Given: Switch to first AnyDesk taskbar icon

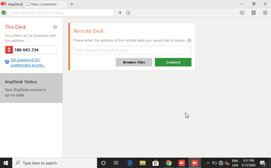Looking at the screenshot, I should (182, 163).
